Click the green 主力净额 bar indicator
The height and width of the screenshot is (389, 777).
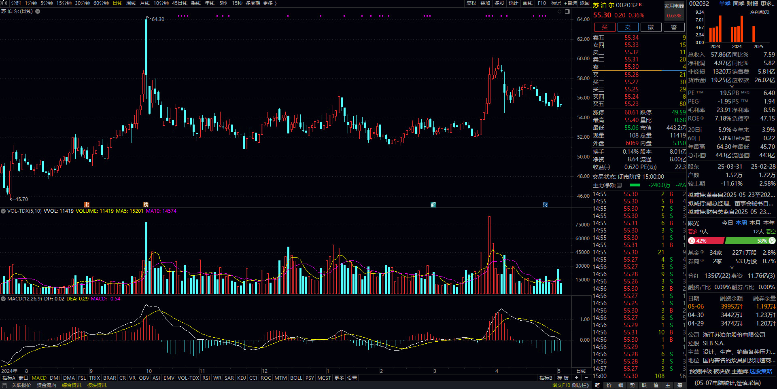coord(635,185)
